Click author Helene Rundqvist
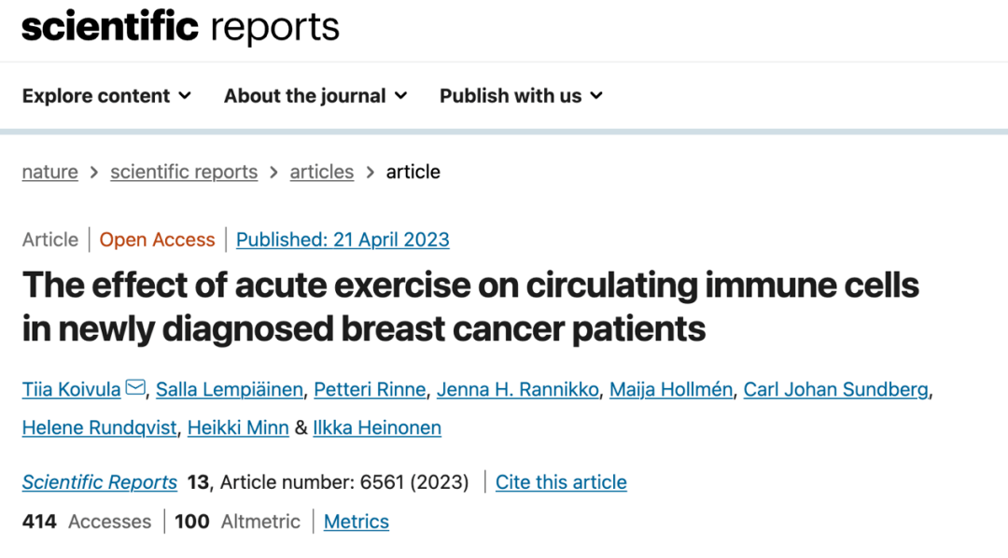1008x558 pixels. pos(99,428)
